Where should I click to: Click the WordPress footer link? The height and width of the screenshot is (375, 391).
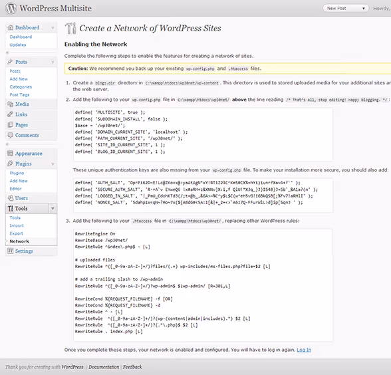72,367
